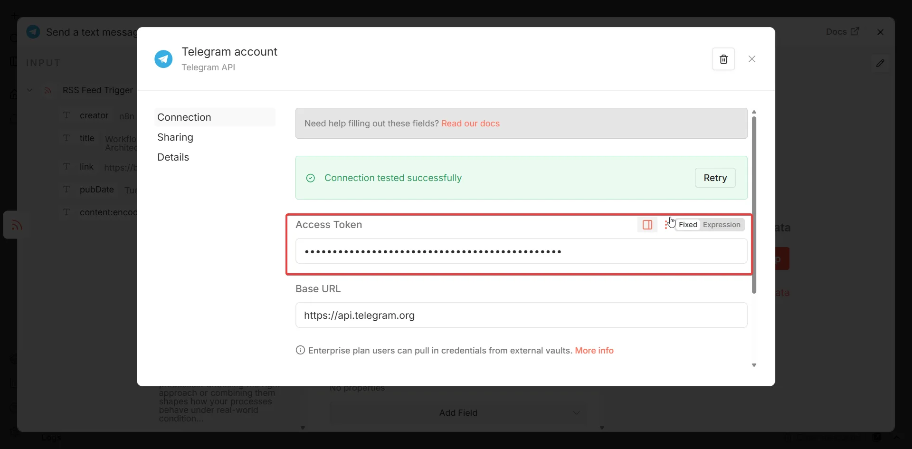The image size is (912, 449).
Task: Click the RSS icon on left sidebar
Action: (16, 225)
